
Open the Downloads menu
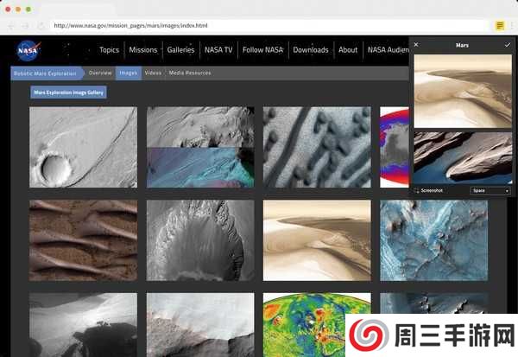pyautogui.click(x=310, y=50)
